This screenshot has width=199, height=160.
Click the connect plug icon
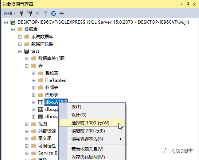pyautogui.click(x=22, y=13)
